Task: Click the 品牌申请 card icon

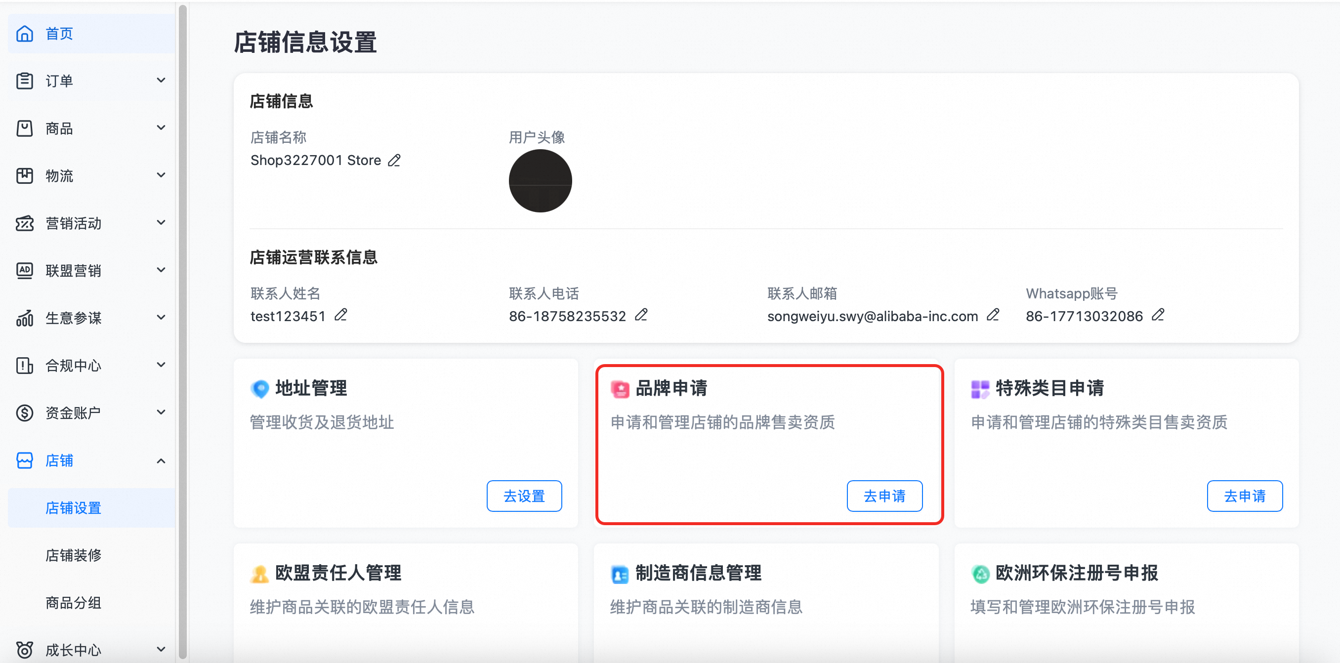Action: click(620, 389)
